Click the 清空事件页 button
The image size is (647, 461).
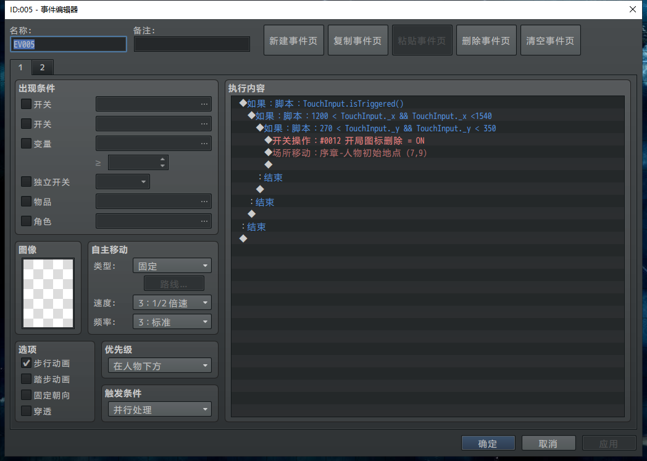[x=551, y=41]
